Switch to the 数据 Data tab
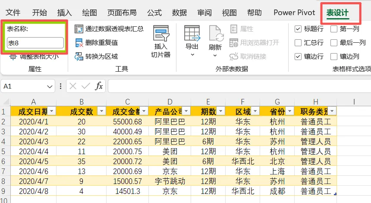The height and width of the screenshot is (203, 371). click(x=179, y=13)
